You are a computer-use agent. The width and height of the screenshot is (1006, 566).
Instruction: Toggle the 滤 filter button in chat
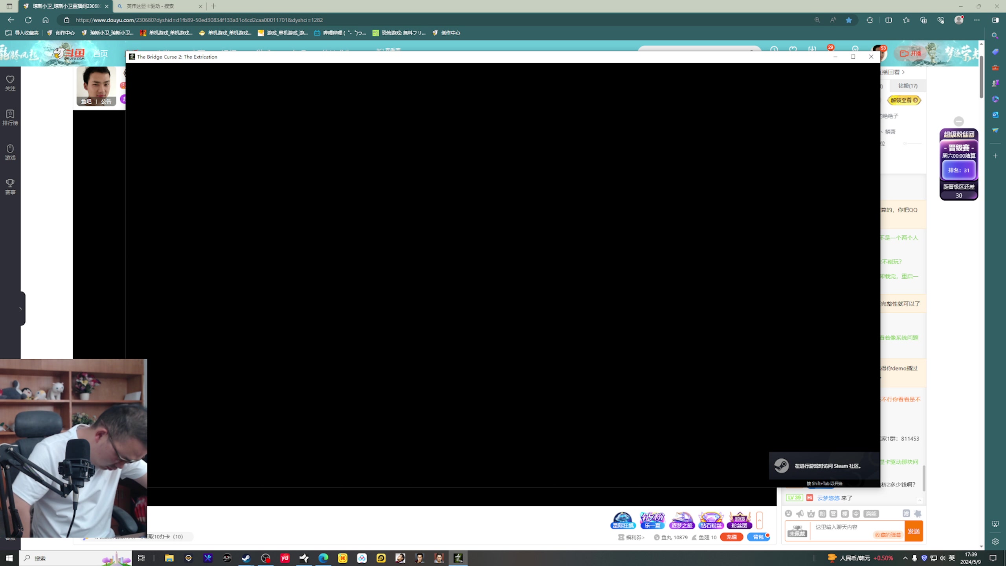coord(906,513)
